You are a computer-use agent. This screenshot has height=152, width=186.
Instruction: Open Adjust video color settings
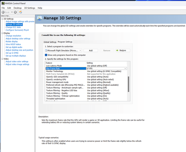tap(17, 61)
